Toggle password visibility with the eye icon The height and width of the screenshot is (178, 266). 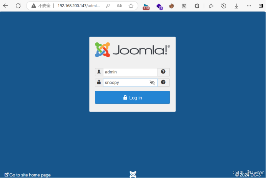pos(152,83)
